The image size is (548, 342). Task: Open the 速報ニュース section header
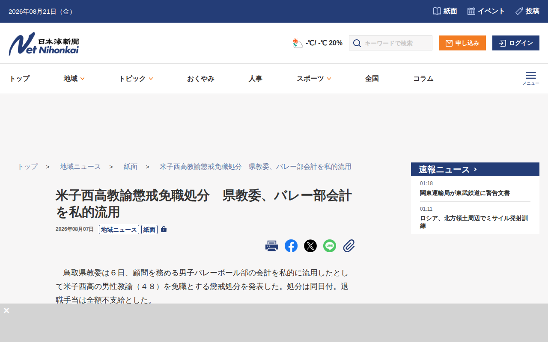click(x=475, y=169)
